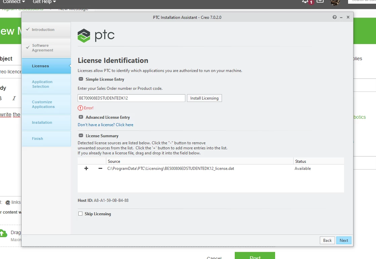This screenshot has height=259, width=376.
Task: Click the help question mark icon
Action: point(335,17)
